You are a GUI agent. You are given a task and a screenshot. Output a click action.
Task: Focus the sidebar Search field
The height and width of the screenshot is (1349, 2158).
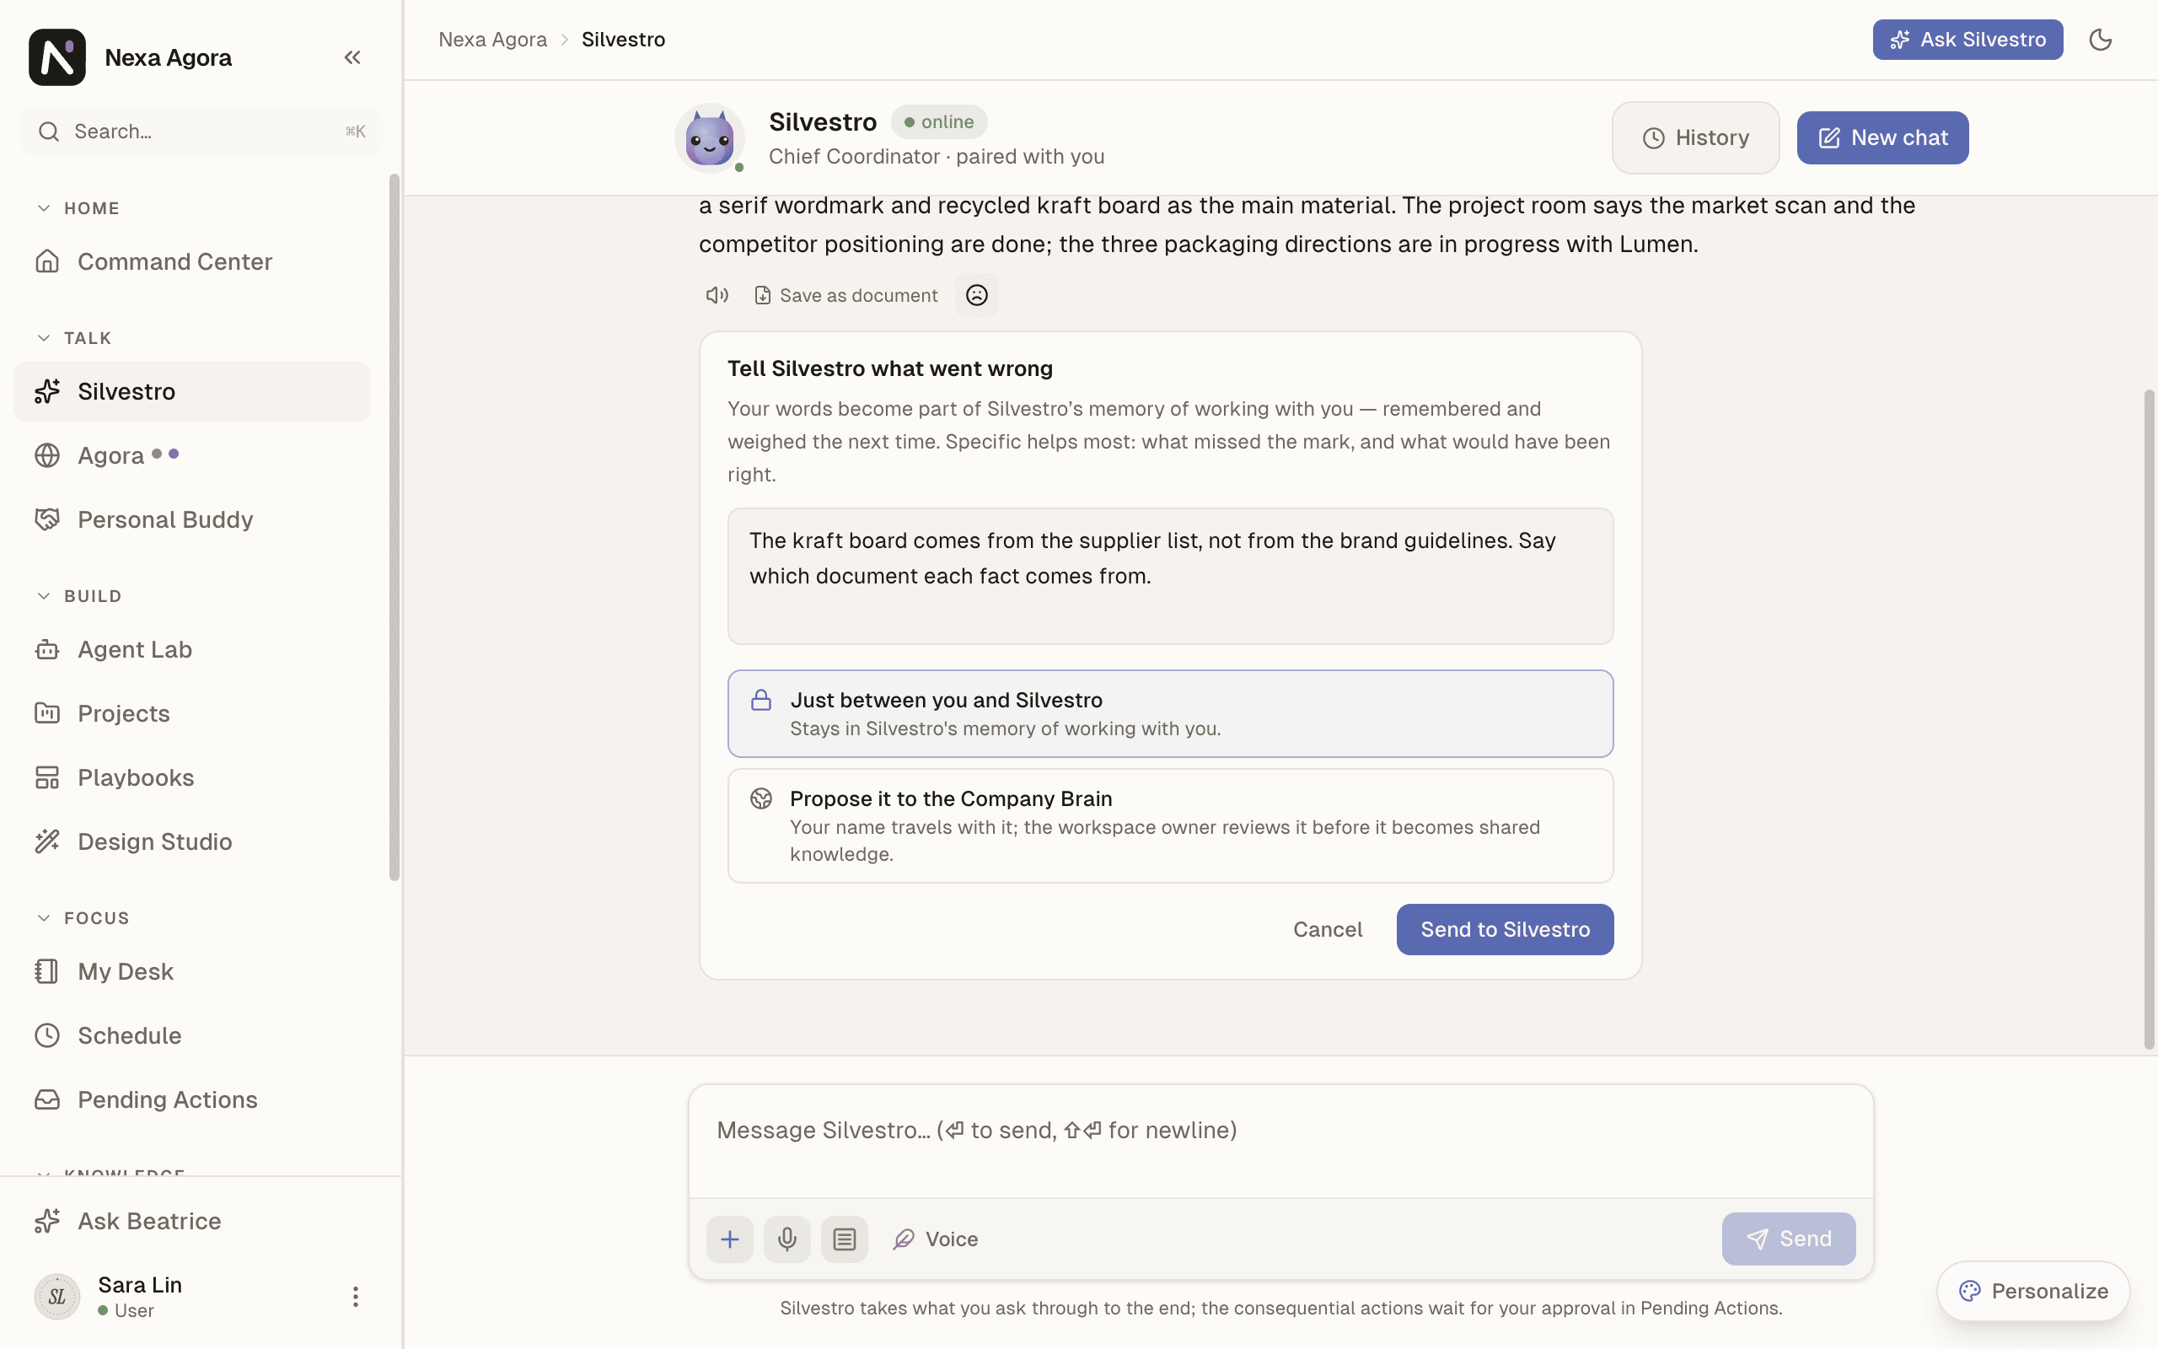point(201,132)
